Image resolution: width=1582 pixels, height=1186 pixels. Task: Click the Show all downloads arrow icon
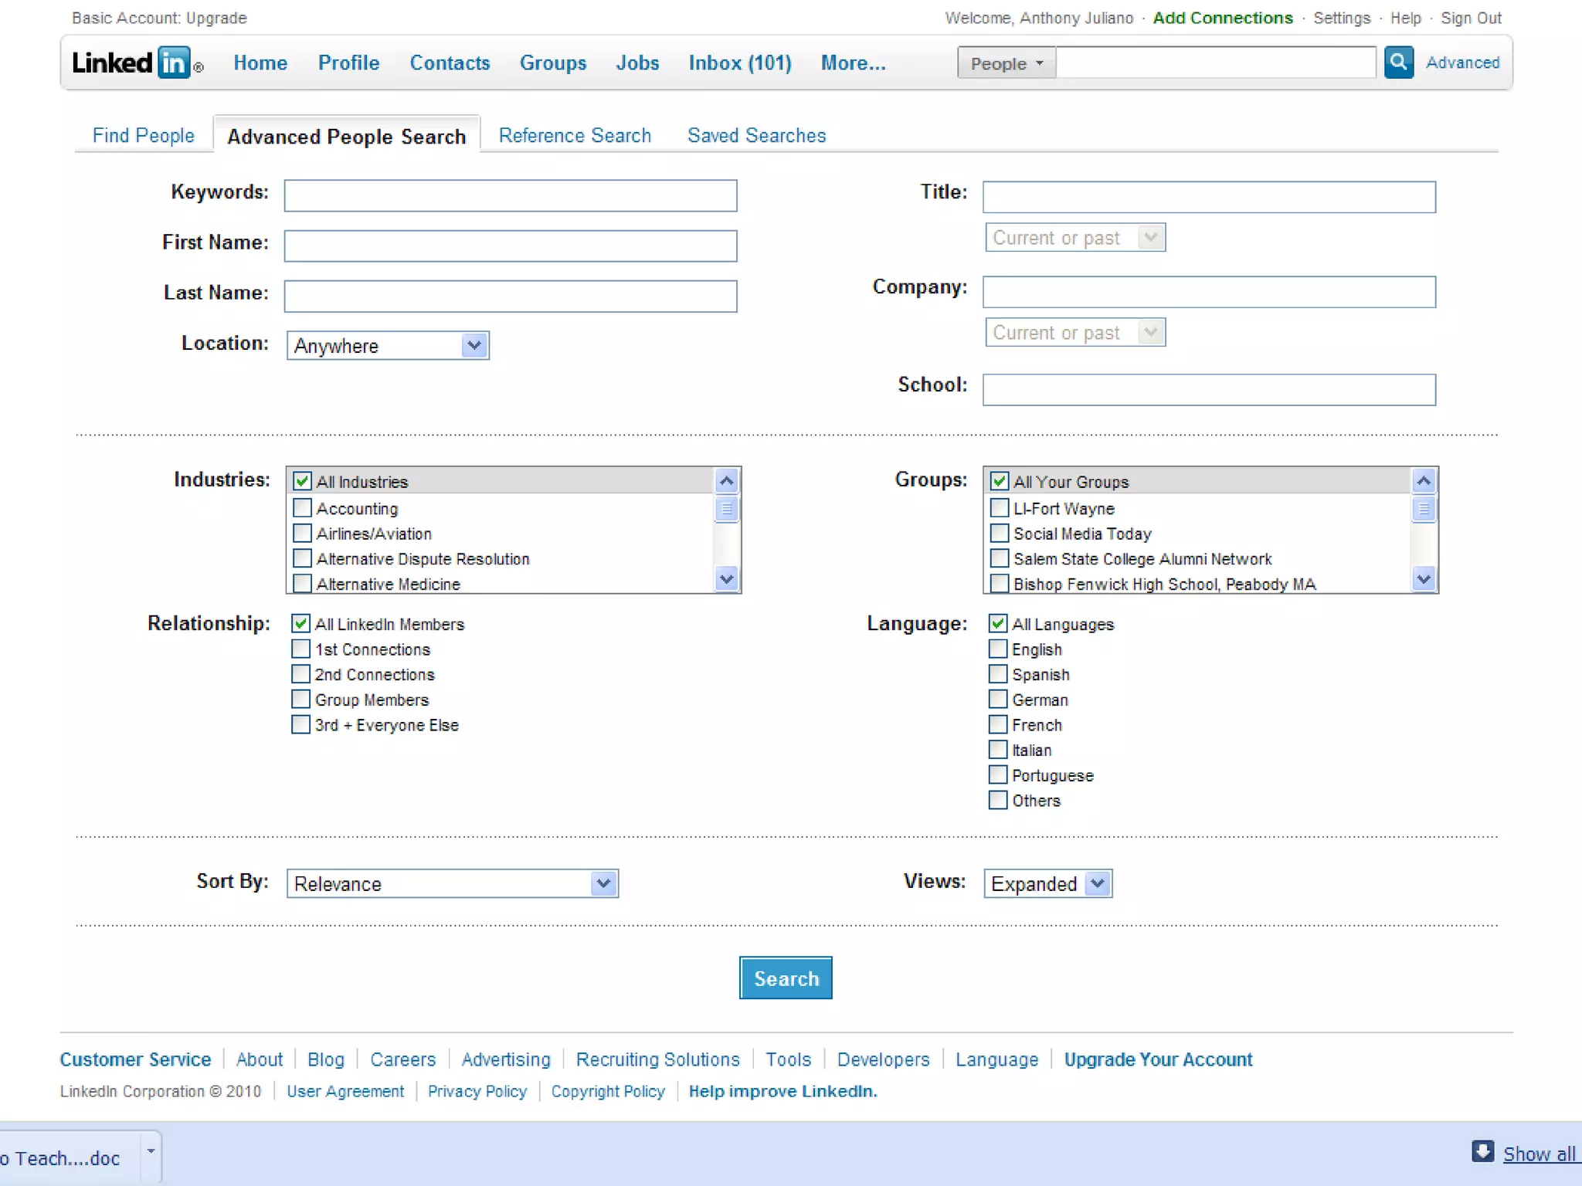1482,1151
